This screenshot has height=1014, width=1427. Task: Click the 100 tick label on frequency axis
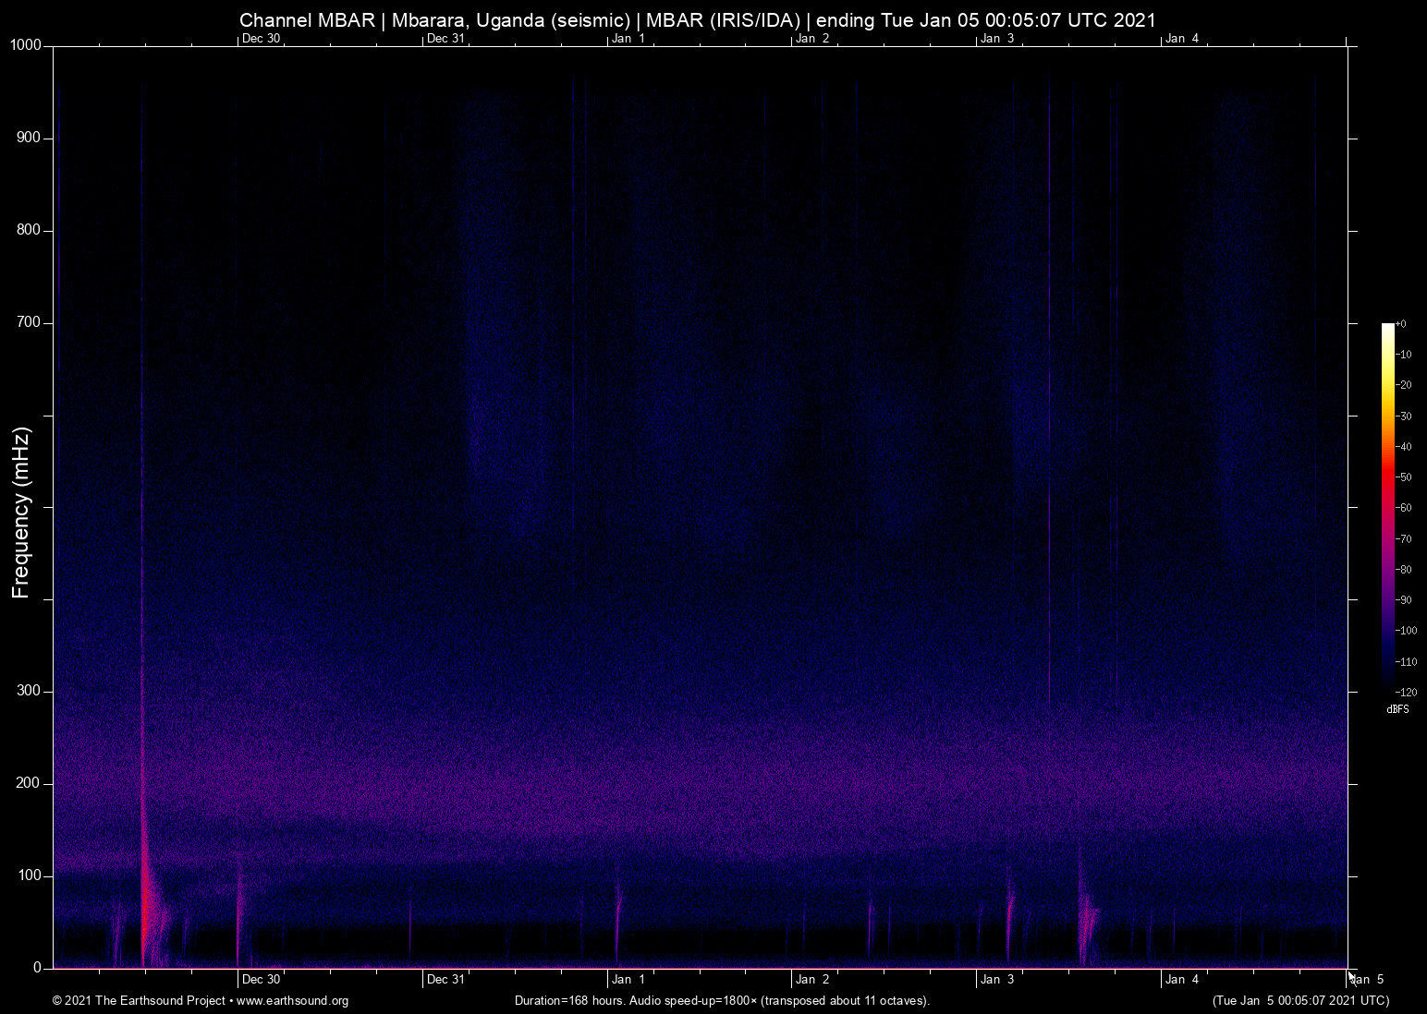coord(29,875)
